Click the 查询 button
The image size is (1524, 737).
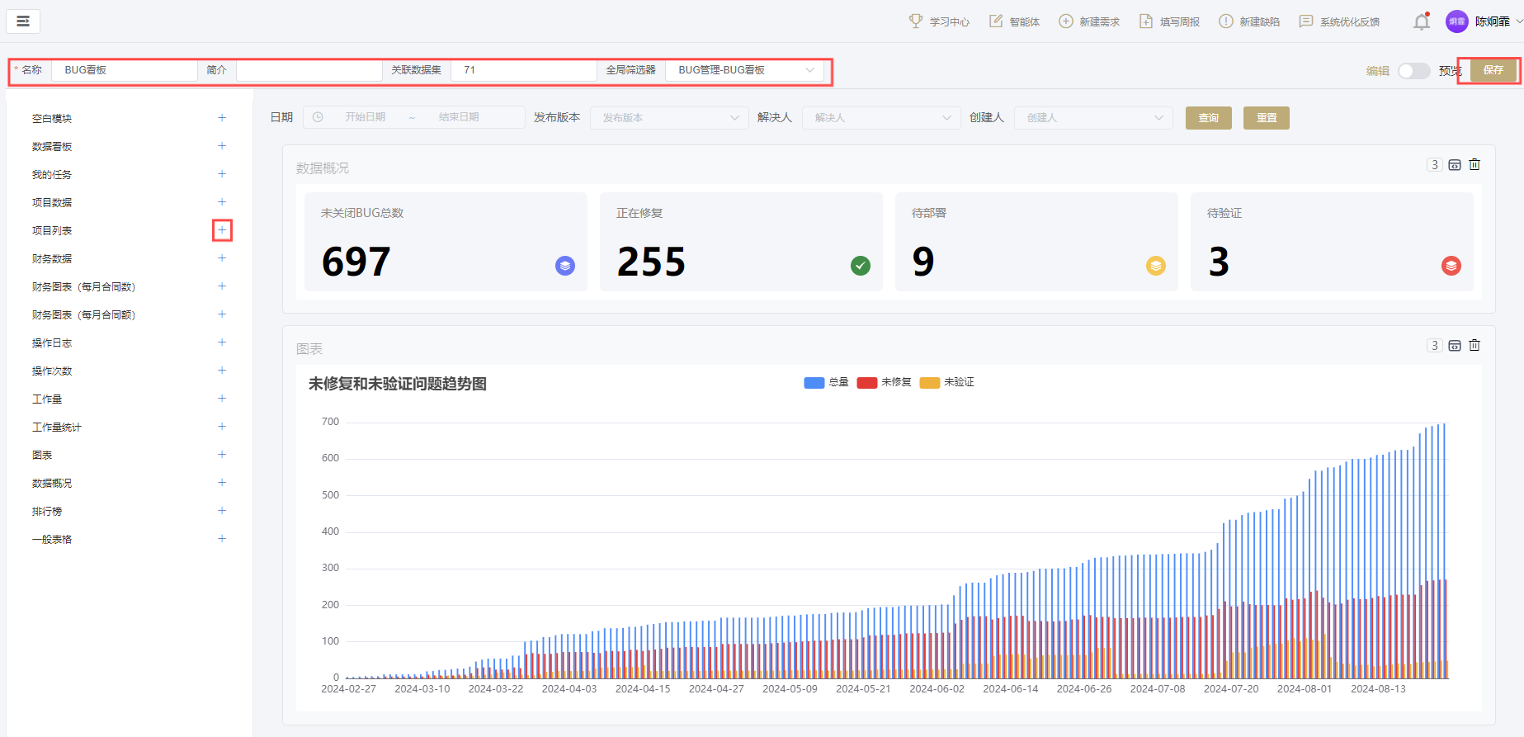(1209, 118)
